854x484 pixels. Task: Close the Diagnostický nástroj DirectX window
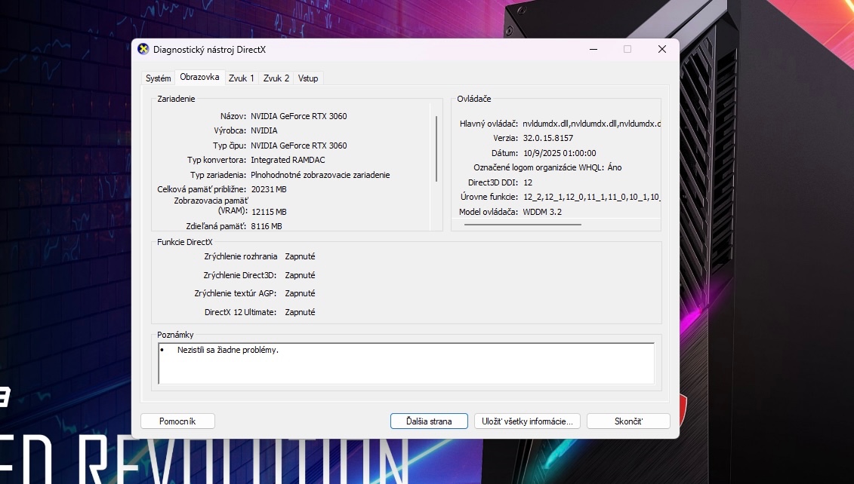click(661, 49)
